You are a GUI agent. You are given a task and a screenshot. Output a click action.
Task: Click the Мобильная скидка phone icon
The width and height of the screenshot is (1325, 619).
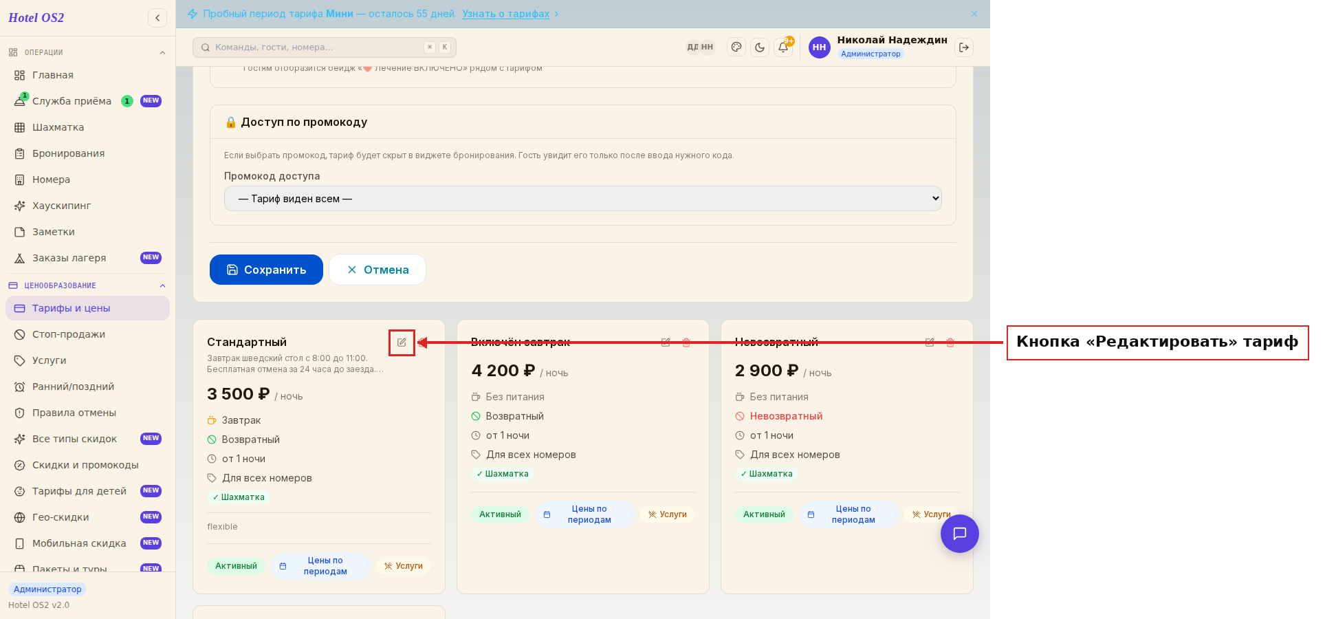click(x=20, y=543)
